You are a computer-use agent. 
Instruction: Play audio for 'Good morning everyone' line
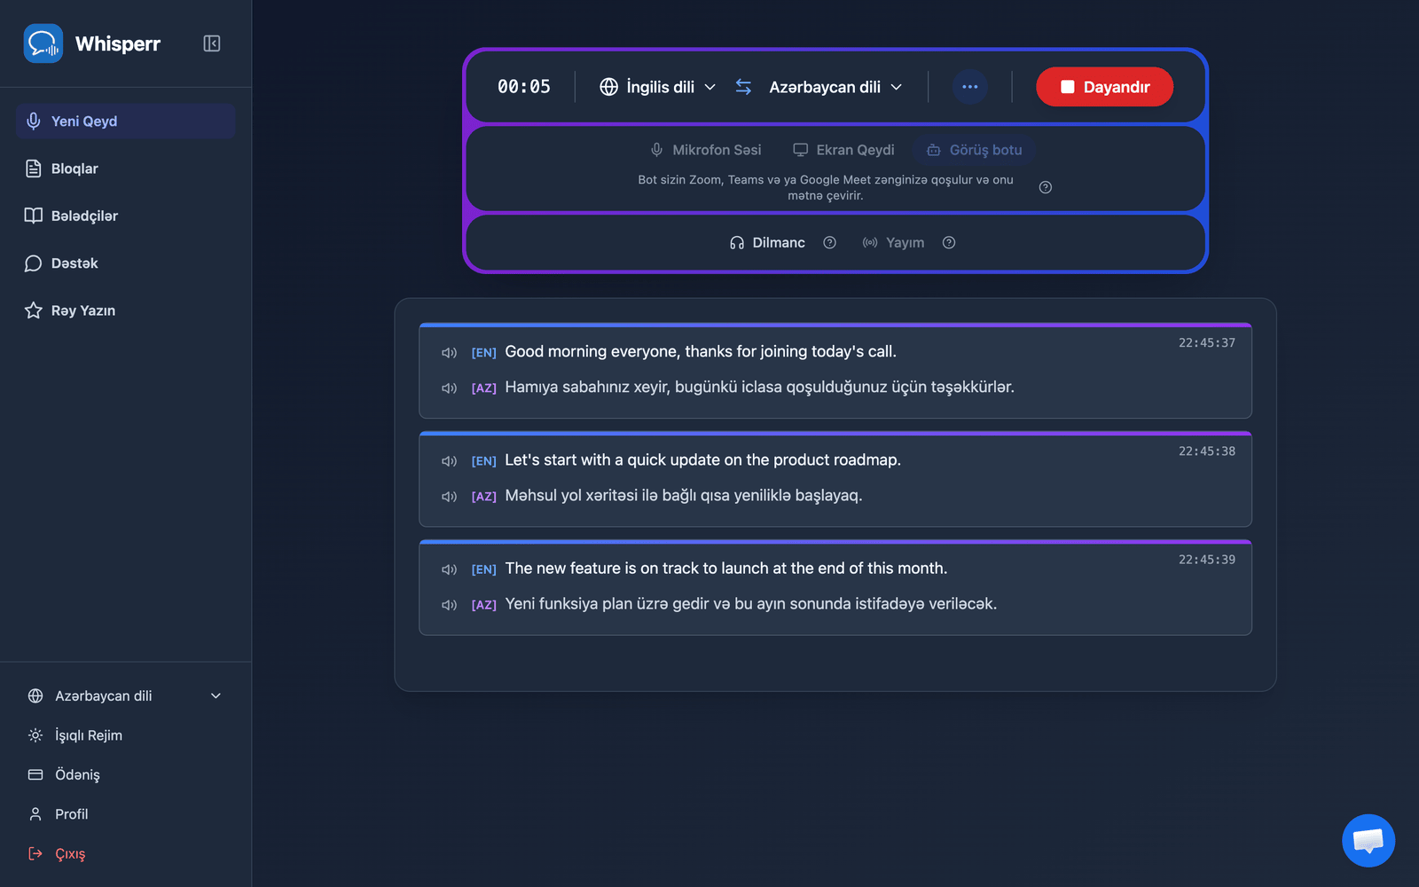(450, 353)
